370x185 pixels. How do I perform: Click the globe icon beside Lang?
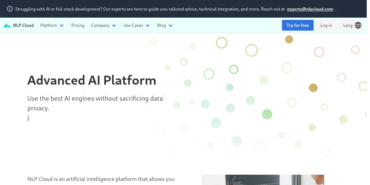[358, 25]
